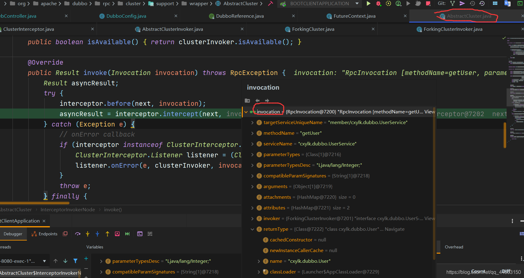This screenshot has height=278, width=524.
Task: Open the terminal icon in top toolbar
Action: click(520, 4)
